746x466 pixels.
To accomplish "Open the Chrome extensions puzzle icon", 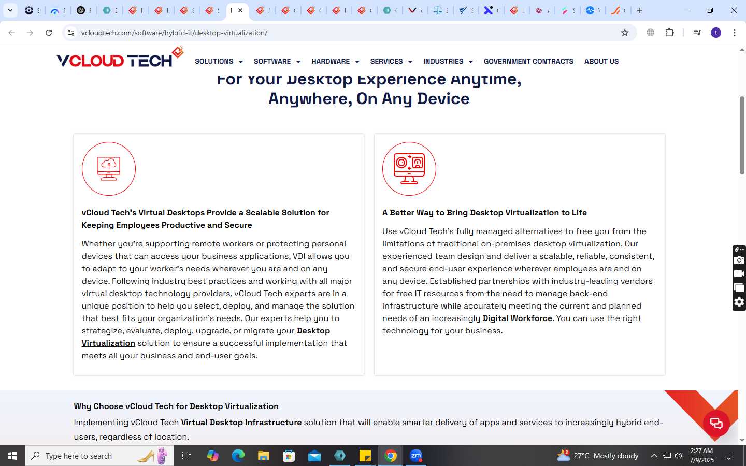I will 670,33.
